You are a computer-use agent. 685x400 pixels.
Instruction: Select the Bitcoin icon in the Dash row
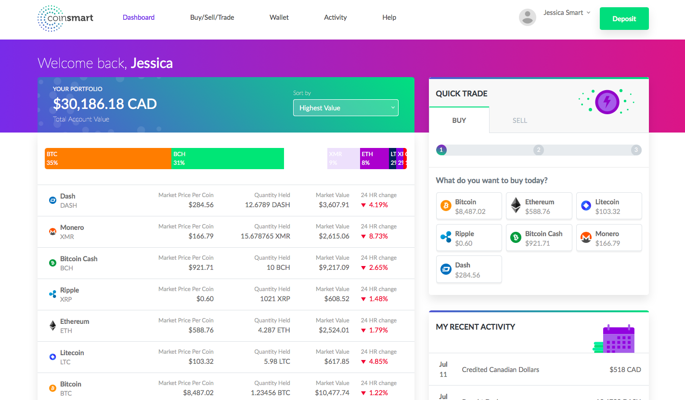(52, 200)
